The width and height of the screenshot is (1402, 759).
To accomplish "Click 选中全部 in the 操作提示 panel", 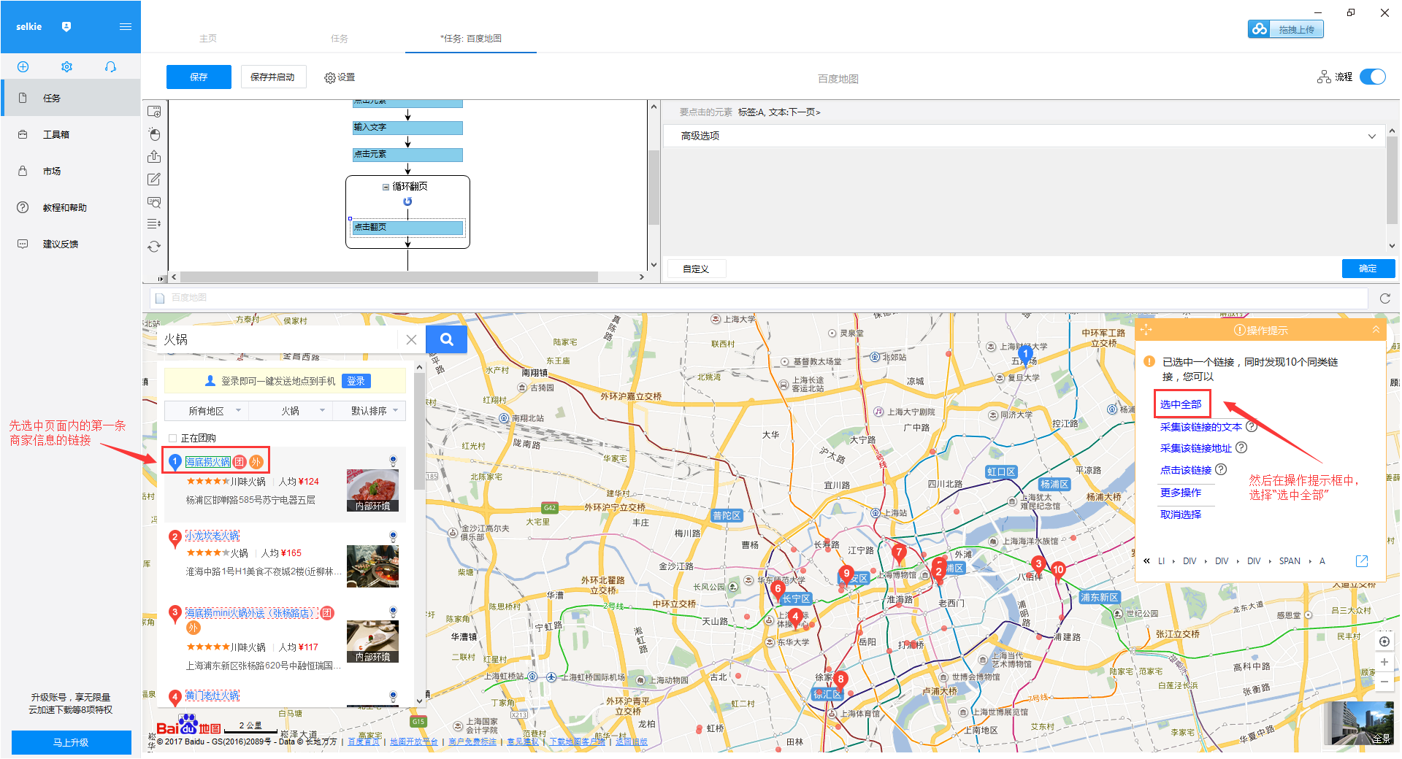I will 1181,405.
